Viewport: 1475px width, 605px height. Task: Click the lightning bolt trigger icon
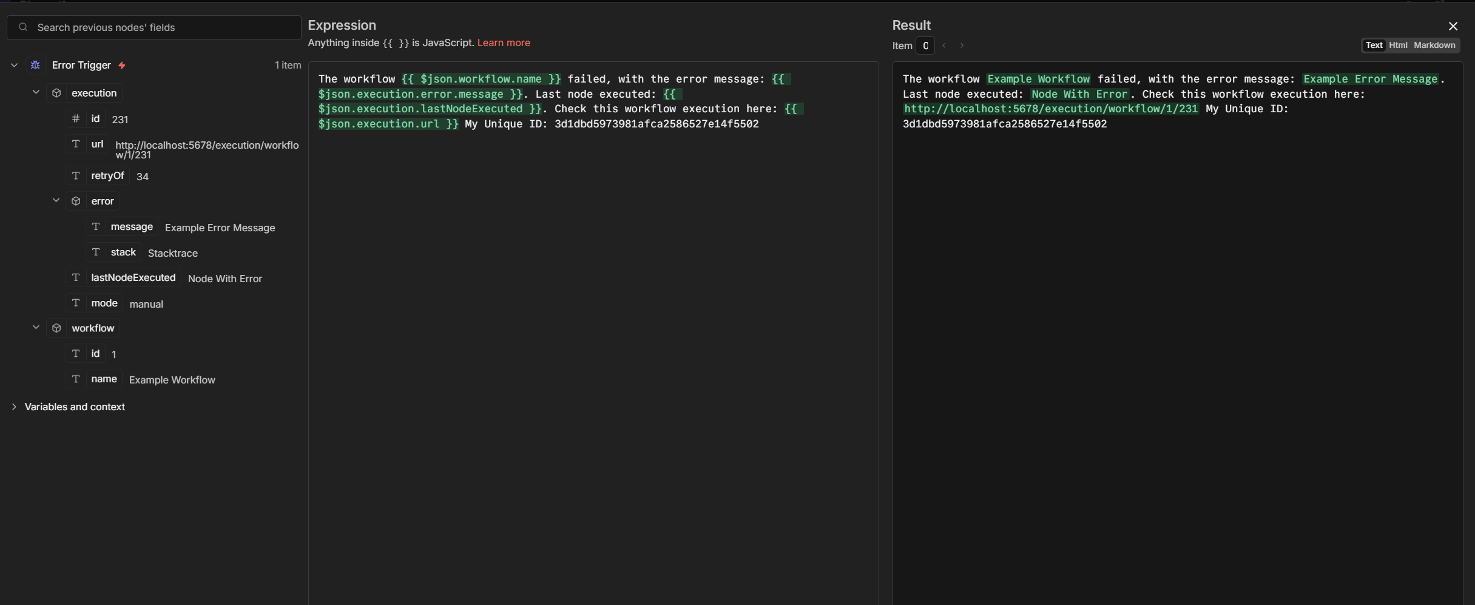(x=122, y=66)
